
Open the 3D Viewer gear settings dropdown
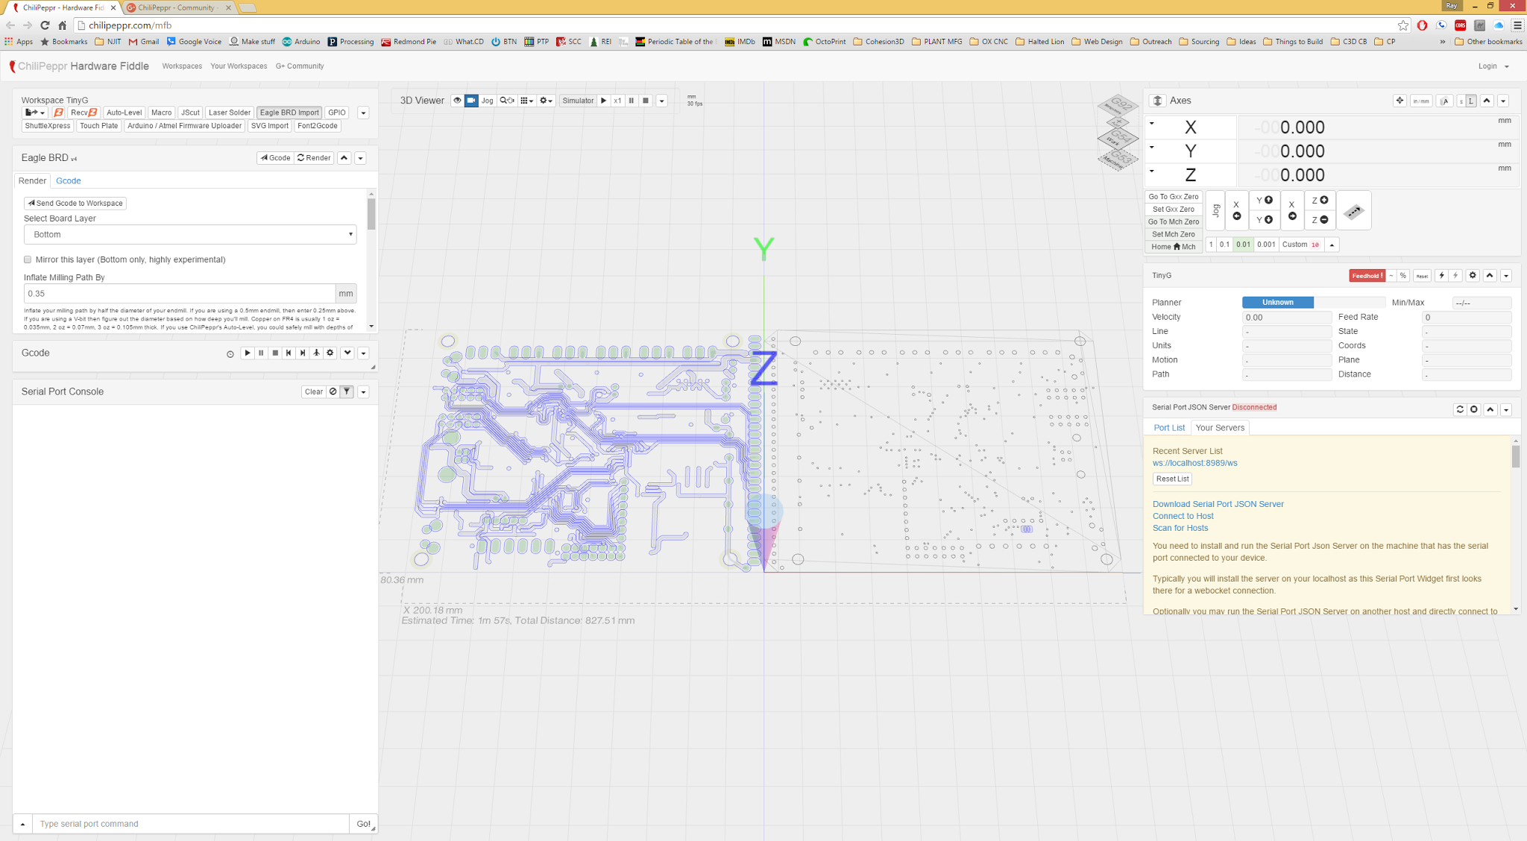point(546,101)
